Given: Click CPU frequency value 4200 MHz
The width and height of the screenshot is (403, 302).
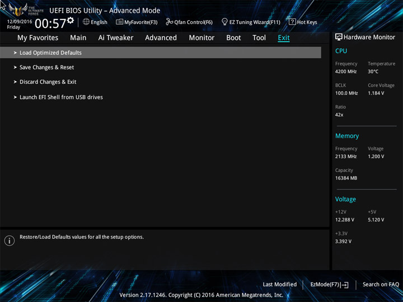Looking at the screenshot, I should 346,72.
